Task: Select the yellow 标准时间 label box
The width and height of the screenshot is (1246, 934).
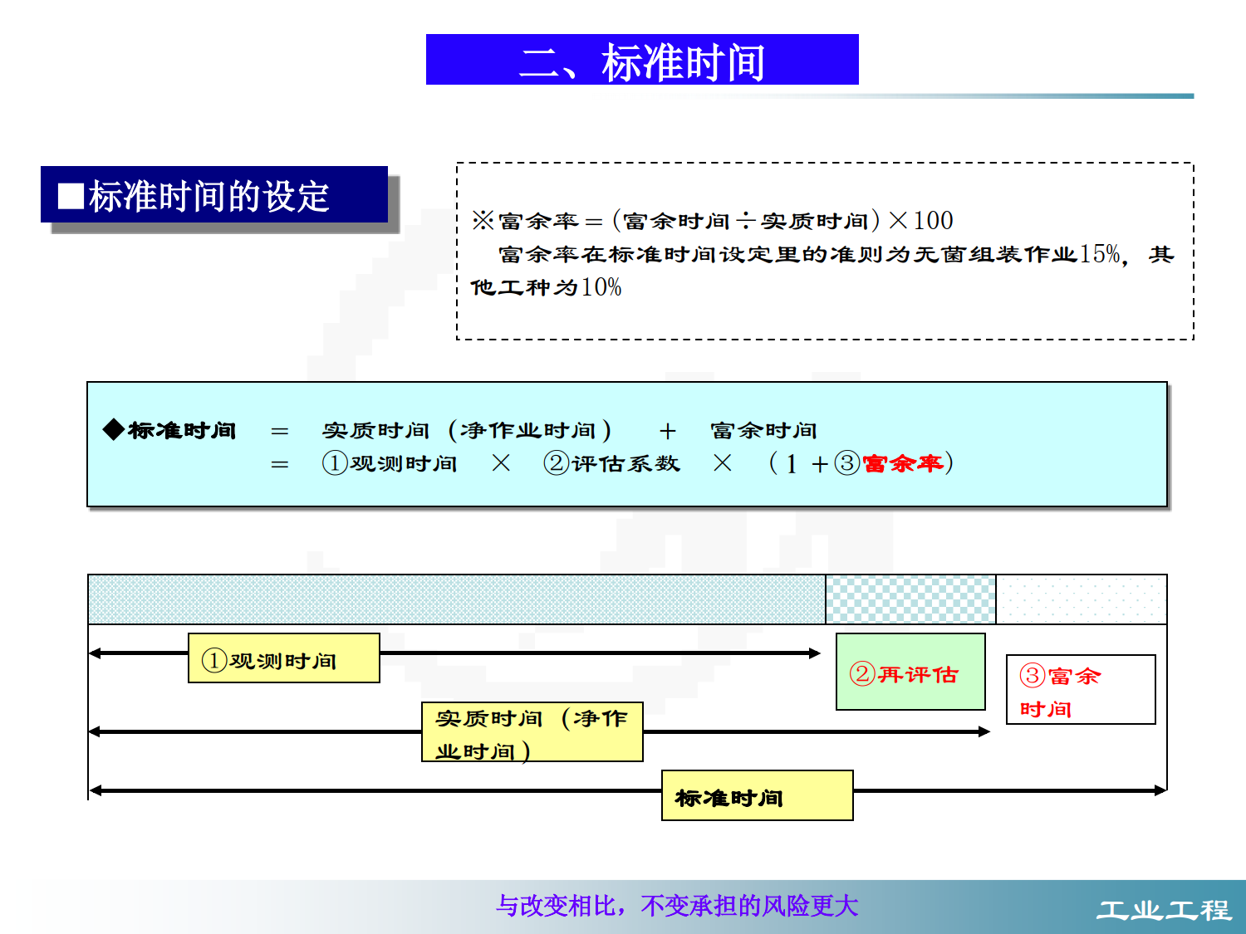Action: click(758, 795)
